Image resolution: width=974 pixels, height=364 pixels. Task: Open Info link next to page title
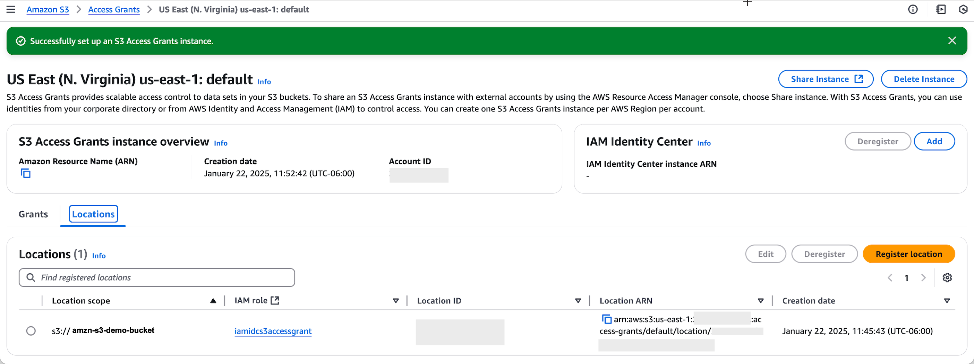[264, 81]
